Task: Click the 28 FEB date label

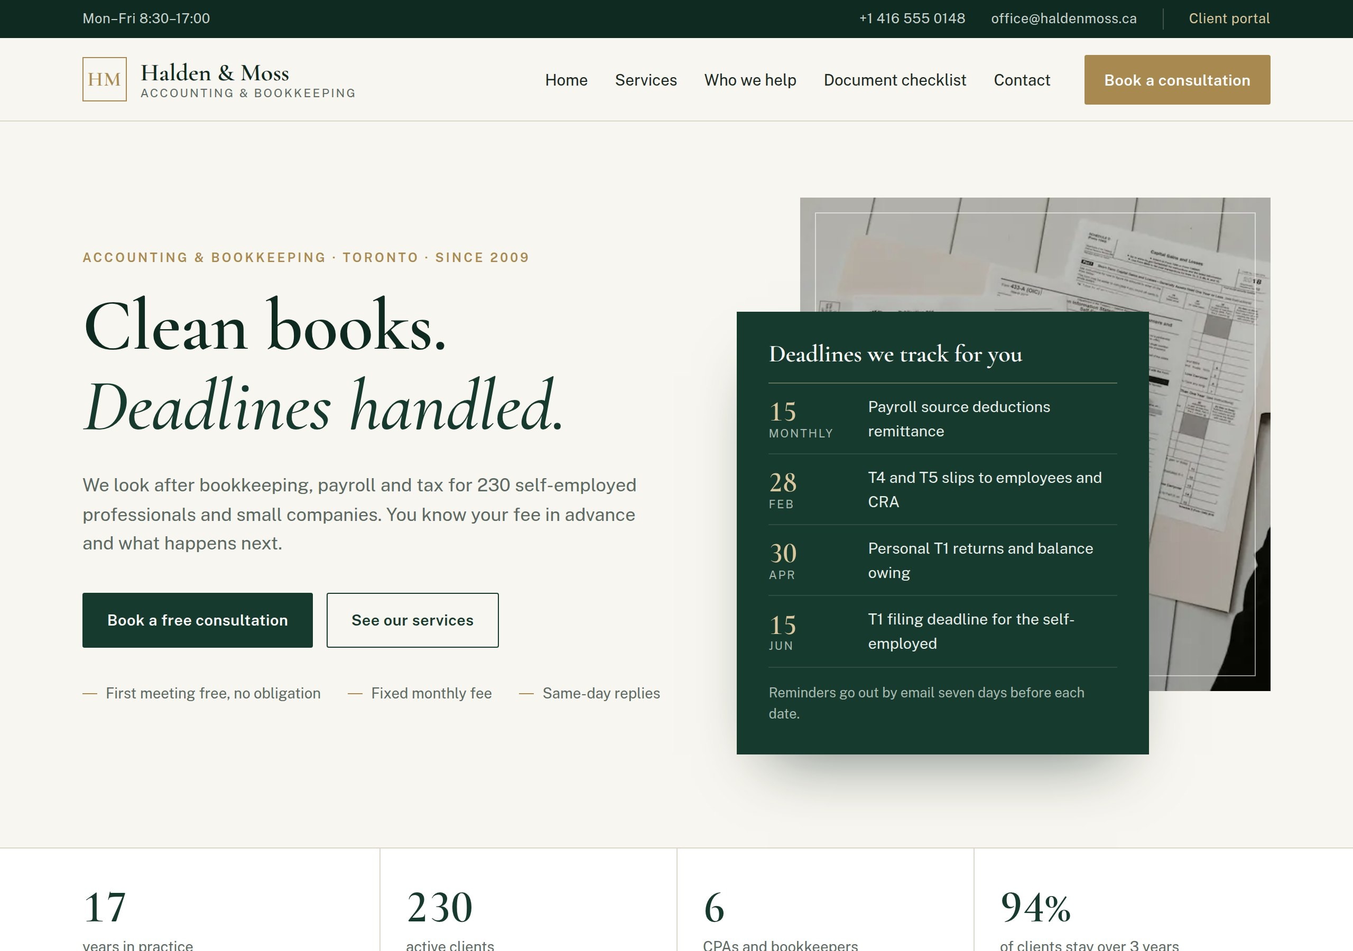Action: (783, 490)
